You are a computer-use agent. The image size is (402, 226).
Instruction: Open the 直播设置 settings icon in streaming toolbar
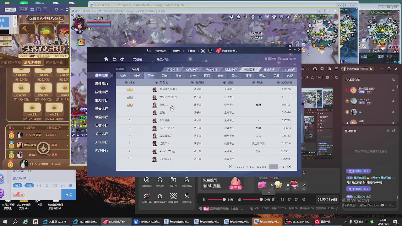tap(146, 180)
